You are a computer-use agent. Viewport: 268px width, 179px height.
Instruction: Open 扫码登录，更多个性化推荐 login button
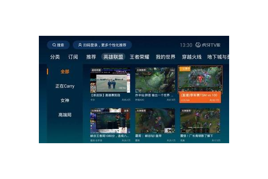click(102, 45)
